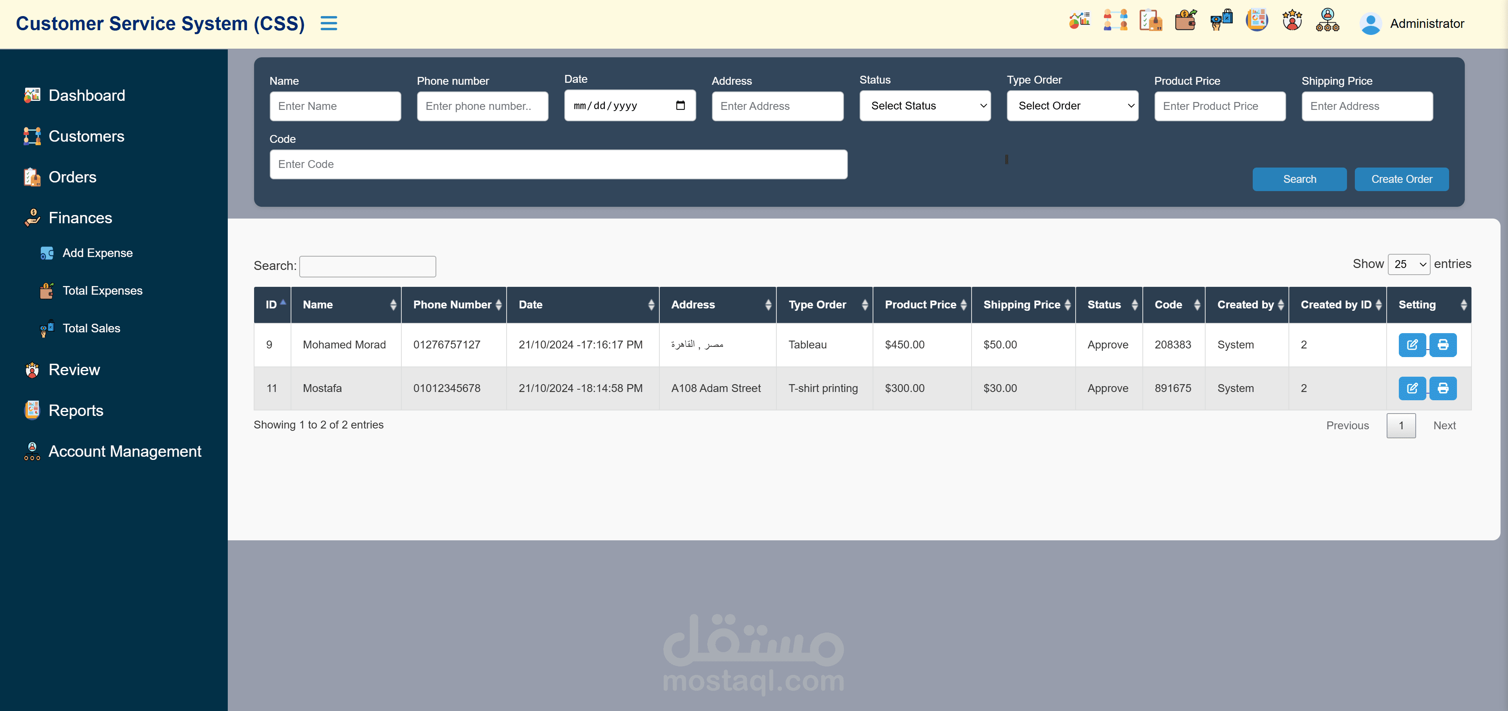This screenshot has height=711, width=1508.
Task: Change the Show entries count dropdown
Action: coord(1408,264)
